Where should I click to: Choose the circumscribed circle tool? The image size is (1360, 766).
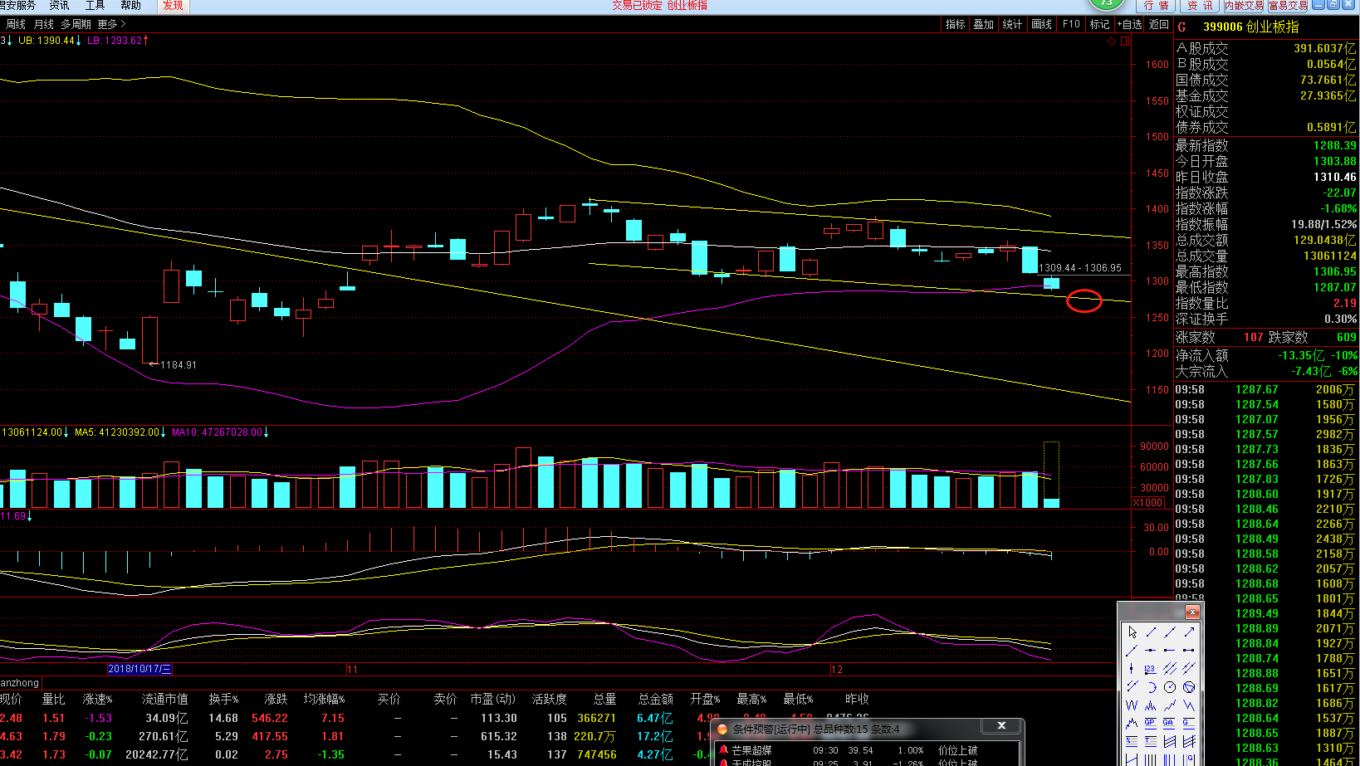1189,687
